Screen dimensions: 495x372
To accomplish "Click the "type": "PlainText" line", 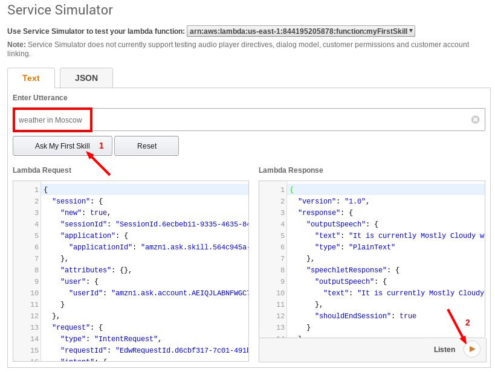I will tap(355, 247).
